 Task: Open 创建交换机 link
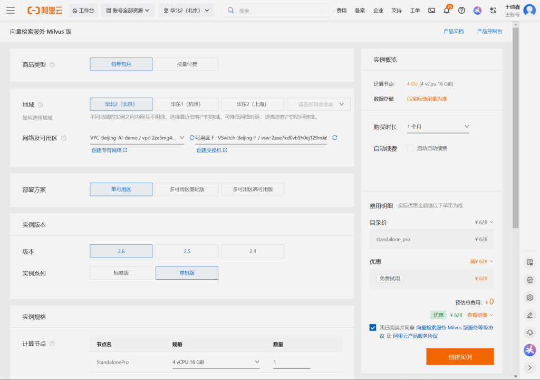[x=212, y=150]
